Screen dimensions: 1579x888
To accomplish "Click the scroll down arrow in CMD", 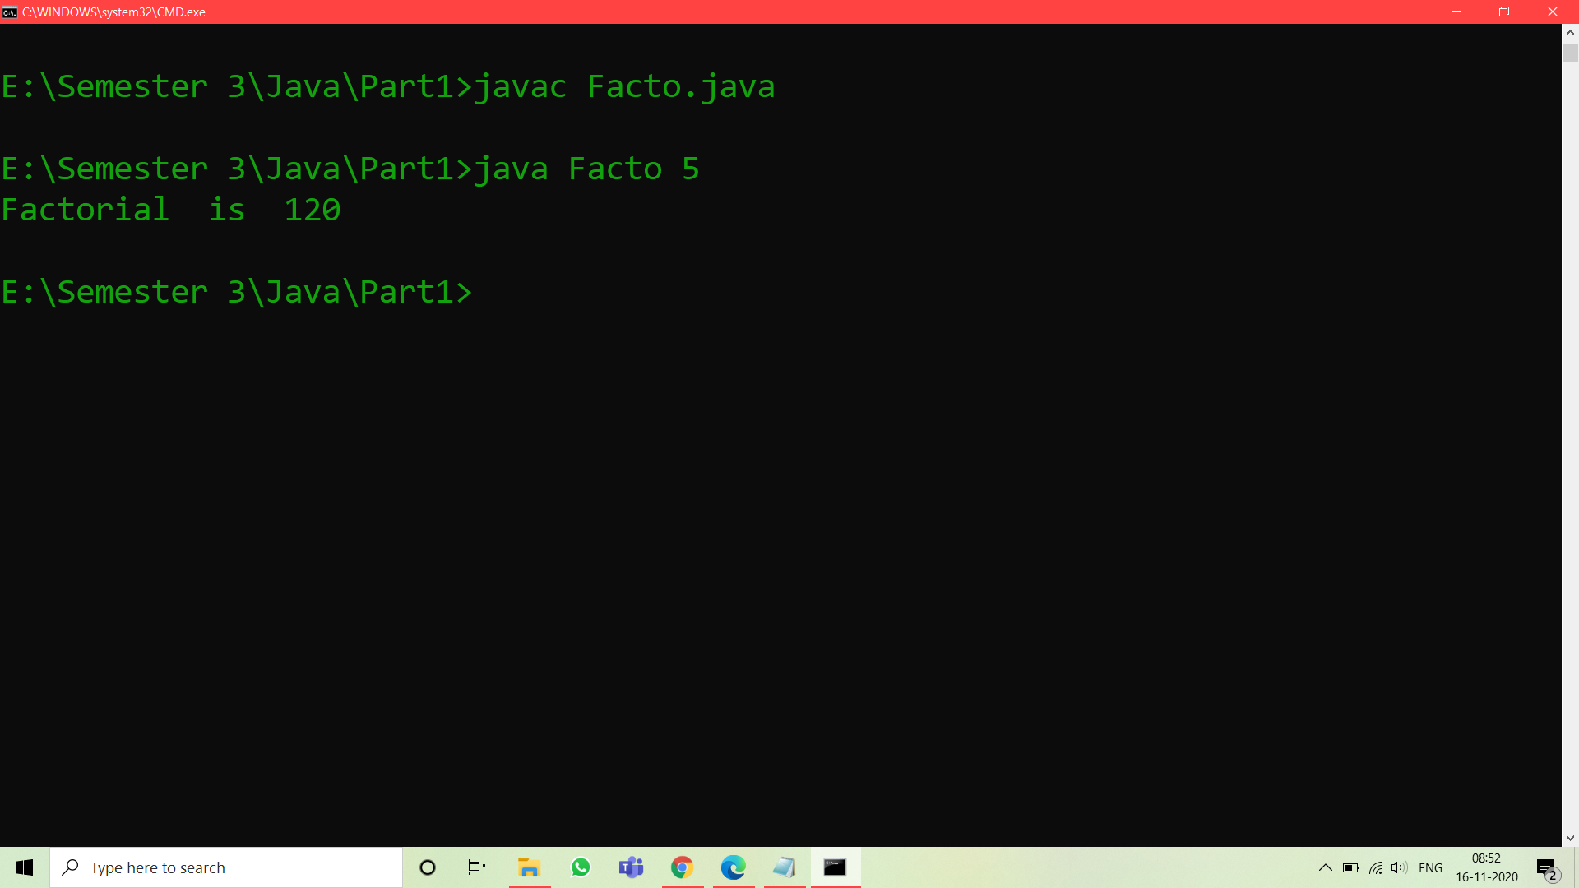I will point(1570,838).
